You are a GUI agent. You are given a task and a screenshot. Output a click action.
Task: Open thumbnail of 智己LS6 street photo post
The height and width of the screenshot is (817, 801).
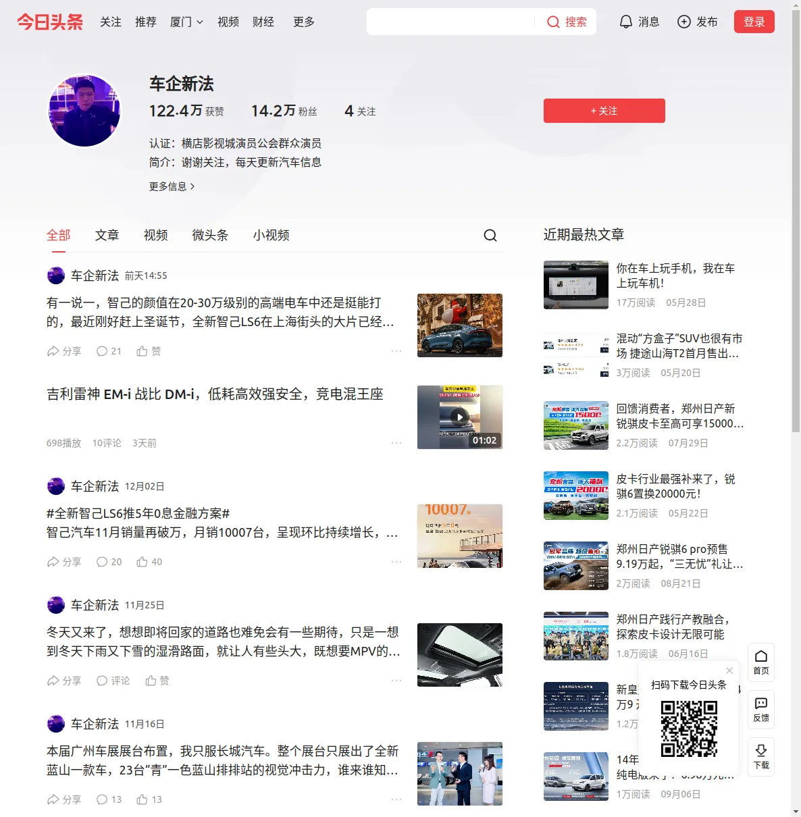460,325
